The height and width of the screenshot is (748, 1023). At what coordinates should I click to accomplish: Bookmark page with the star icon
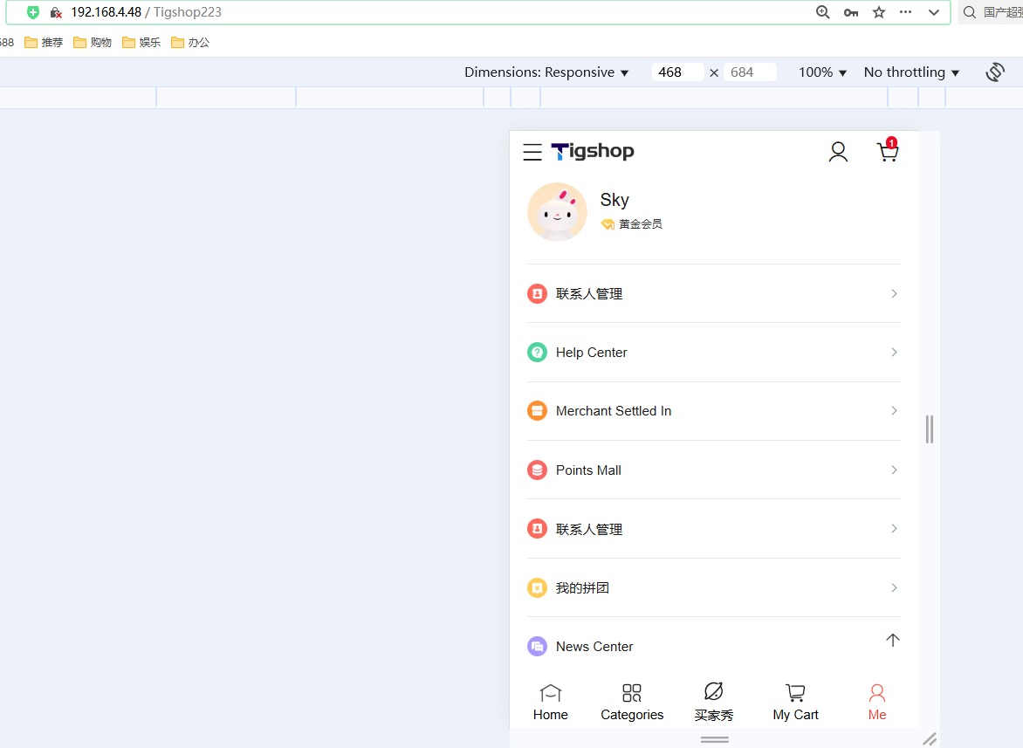pos(879,12)
